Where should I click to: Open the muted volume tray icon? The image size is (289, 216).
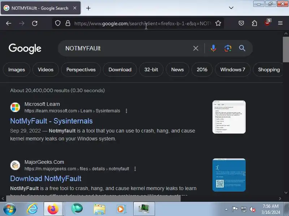click(252, 209)
